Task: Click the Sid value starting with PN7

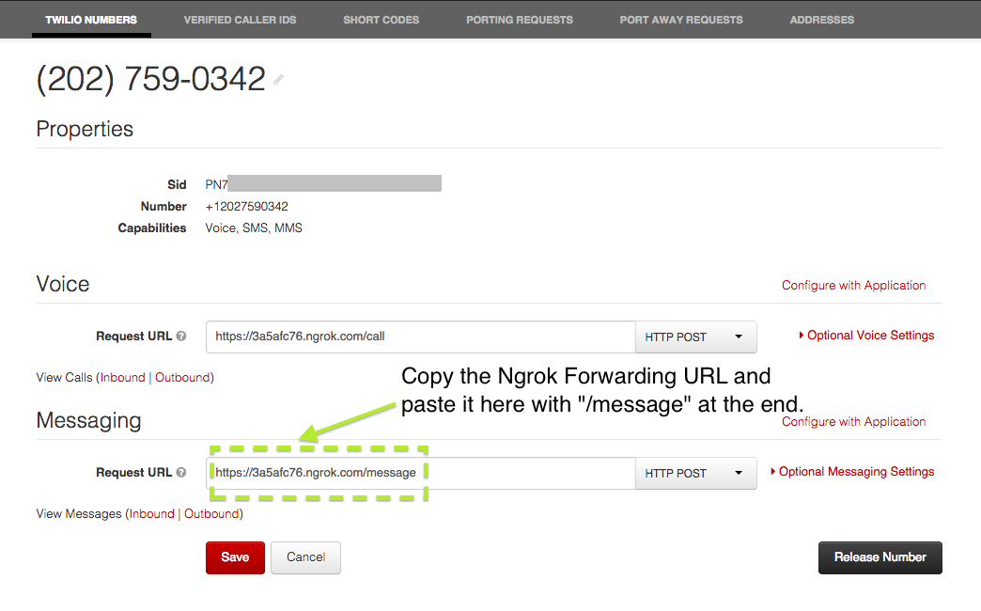Action: (x=323, y=184)
